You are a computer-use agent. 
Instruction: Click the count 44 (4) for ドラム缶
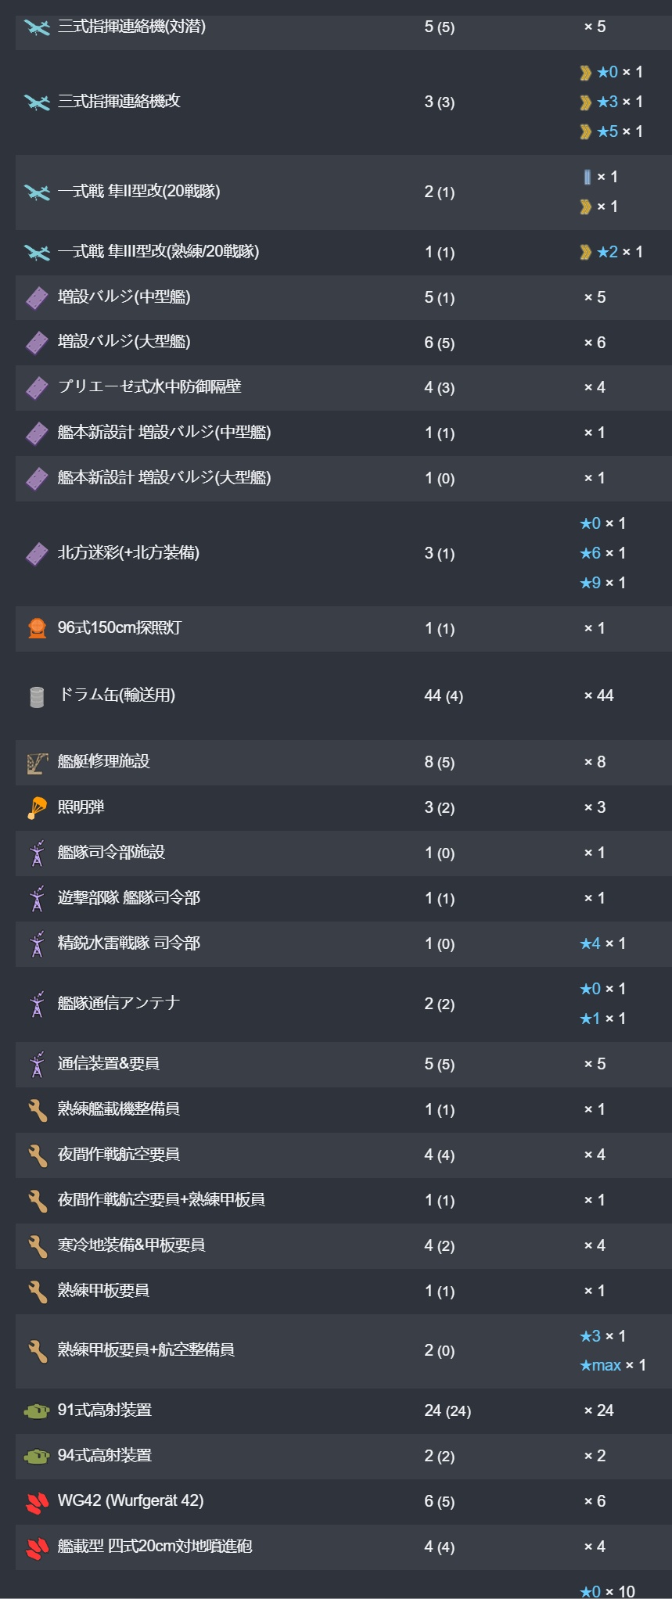tap(444, 695)
